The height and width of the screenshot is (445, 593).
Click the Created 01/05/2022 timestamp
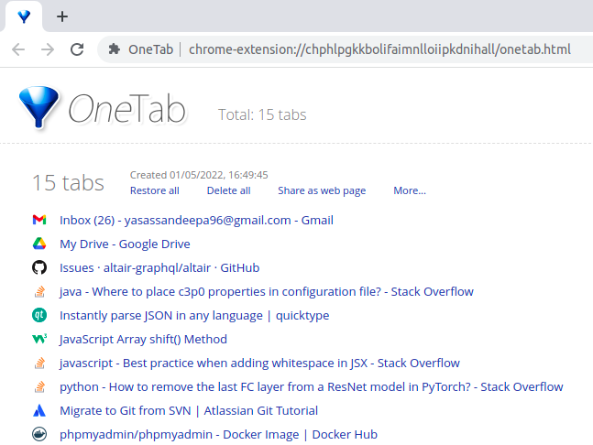click(x=199, y=175)
